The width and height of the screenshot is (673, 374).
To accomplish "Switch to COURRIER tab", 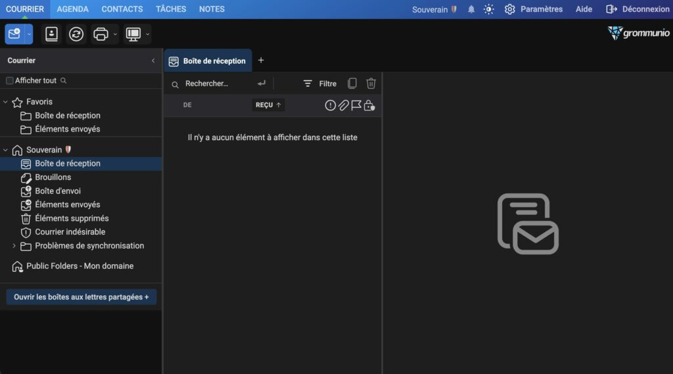I will coord(25,9).
